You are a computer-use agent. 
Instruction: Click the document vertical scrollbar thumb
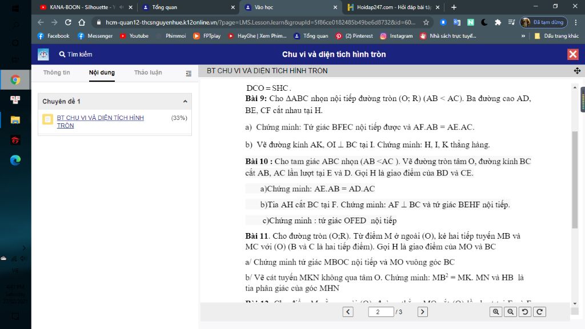(x=575, y=179)
